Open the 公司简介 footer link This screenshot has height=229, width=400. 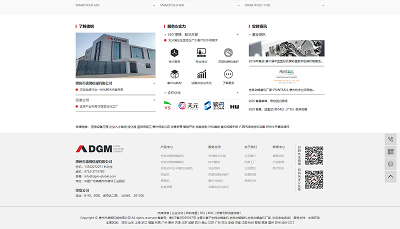[x=250, y=156]
